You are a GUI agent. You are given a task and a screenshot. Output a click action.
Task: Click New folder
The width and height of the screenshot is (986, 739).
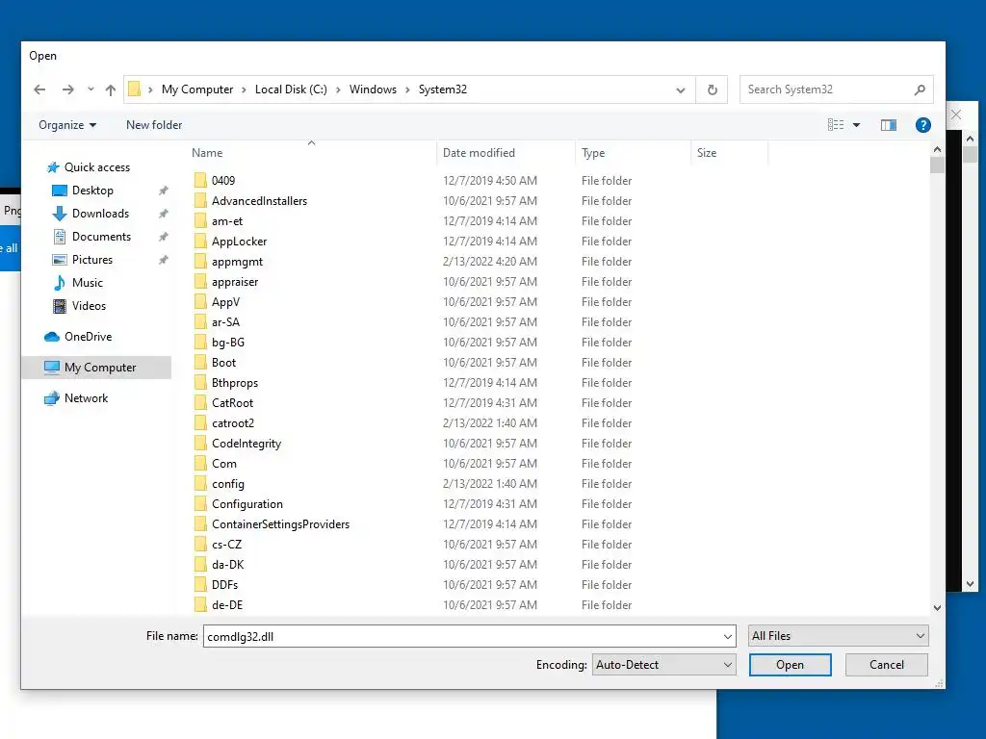154,125
